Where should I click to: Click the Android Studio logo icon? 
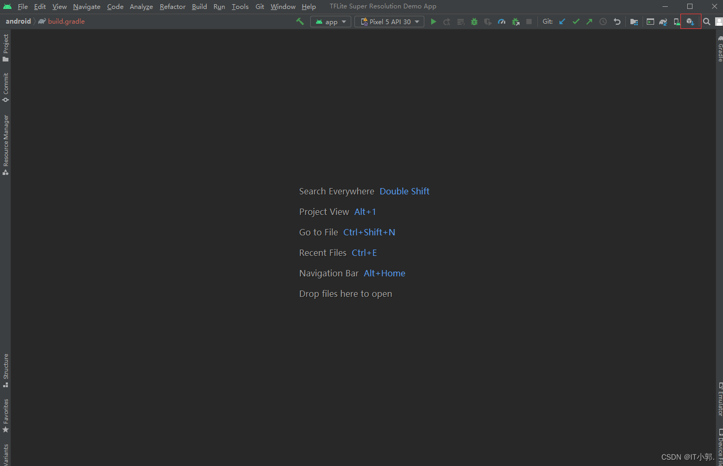[7, 7]
